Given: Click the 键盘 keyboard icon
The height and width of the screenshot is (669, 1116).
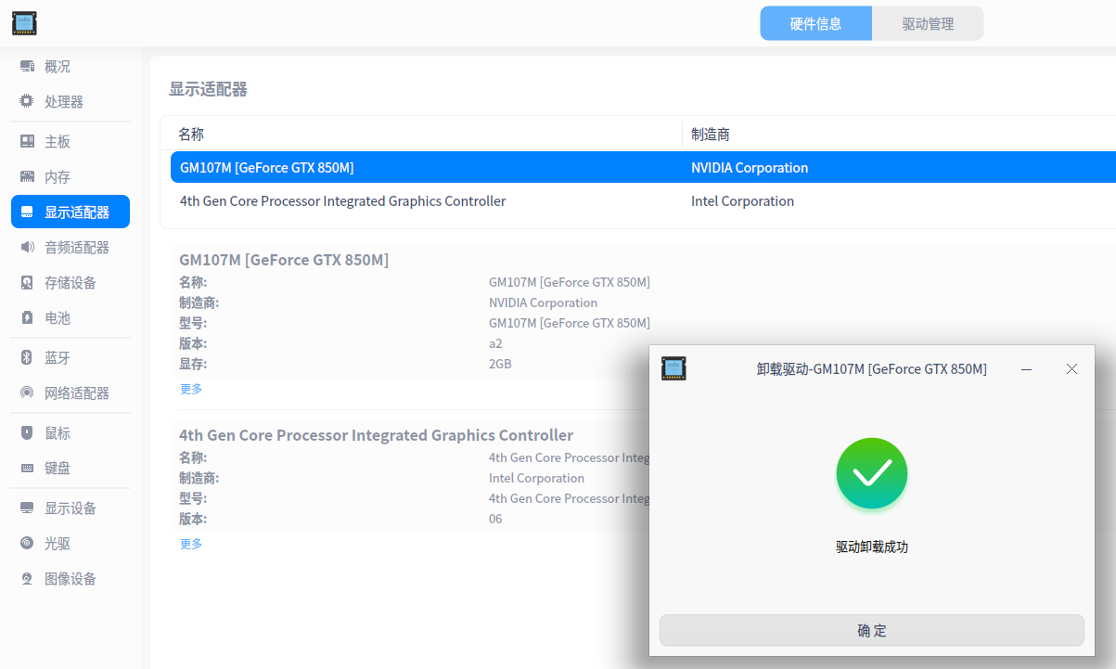Looking at the screenshot, I should 27,468.
